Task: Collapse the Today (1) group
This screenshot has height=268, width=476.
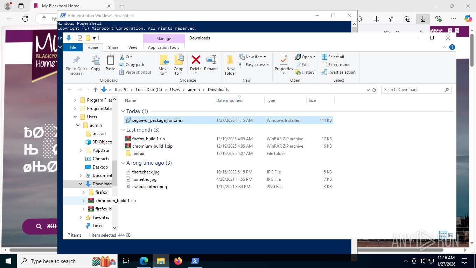Action: tap(123, 111)
